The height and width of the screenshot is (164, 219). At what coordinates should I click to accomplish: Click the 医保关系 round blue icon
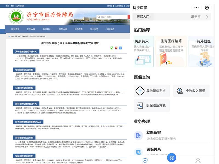138,152
